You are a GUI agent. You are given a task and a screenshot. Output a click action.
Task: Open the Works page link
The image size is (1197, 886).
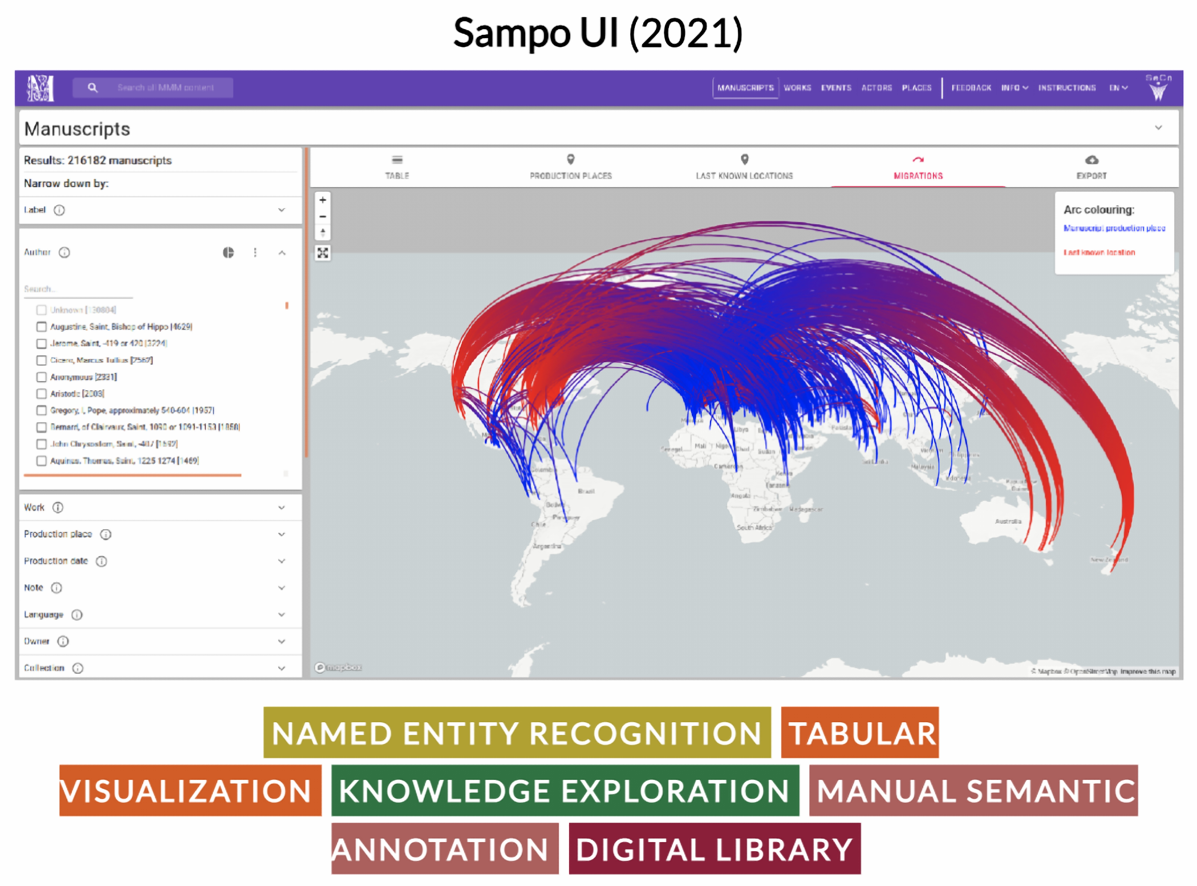[797, 88]
